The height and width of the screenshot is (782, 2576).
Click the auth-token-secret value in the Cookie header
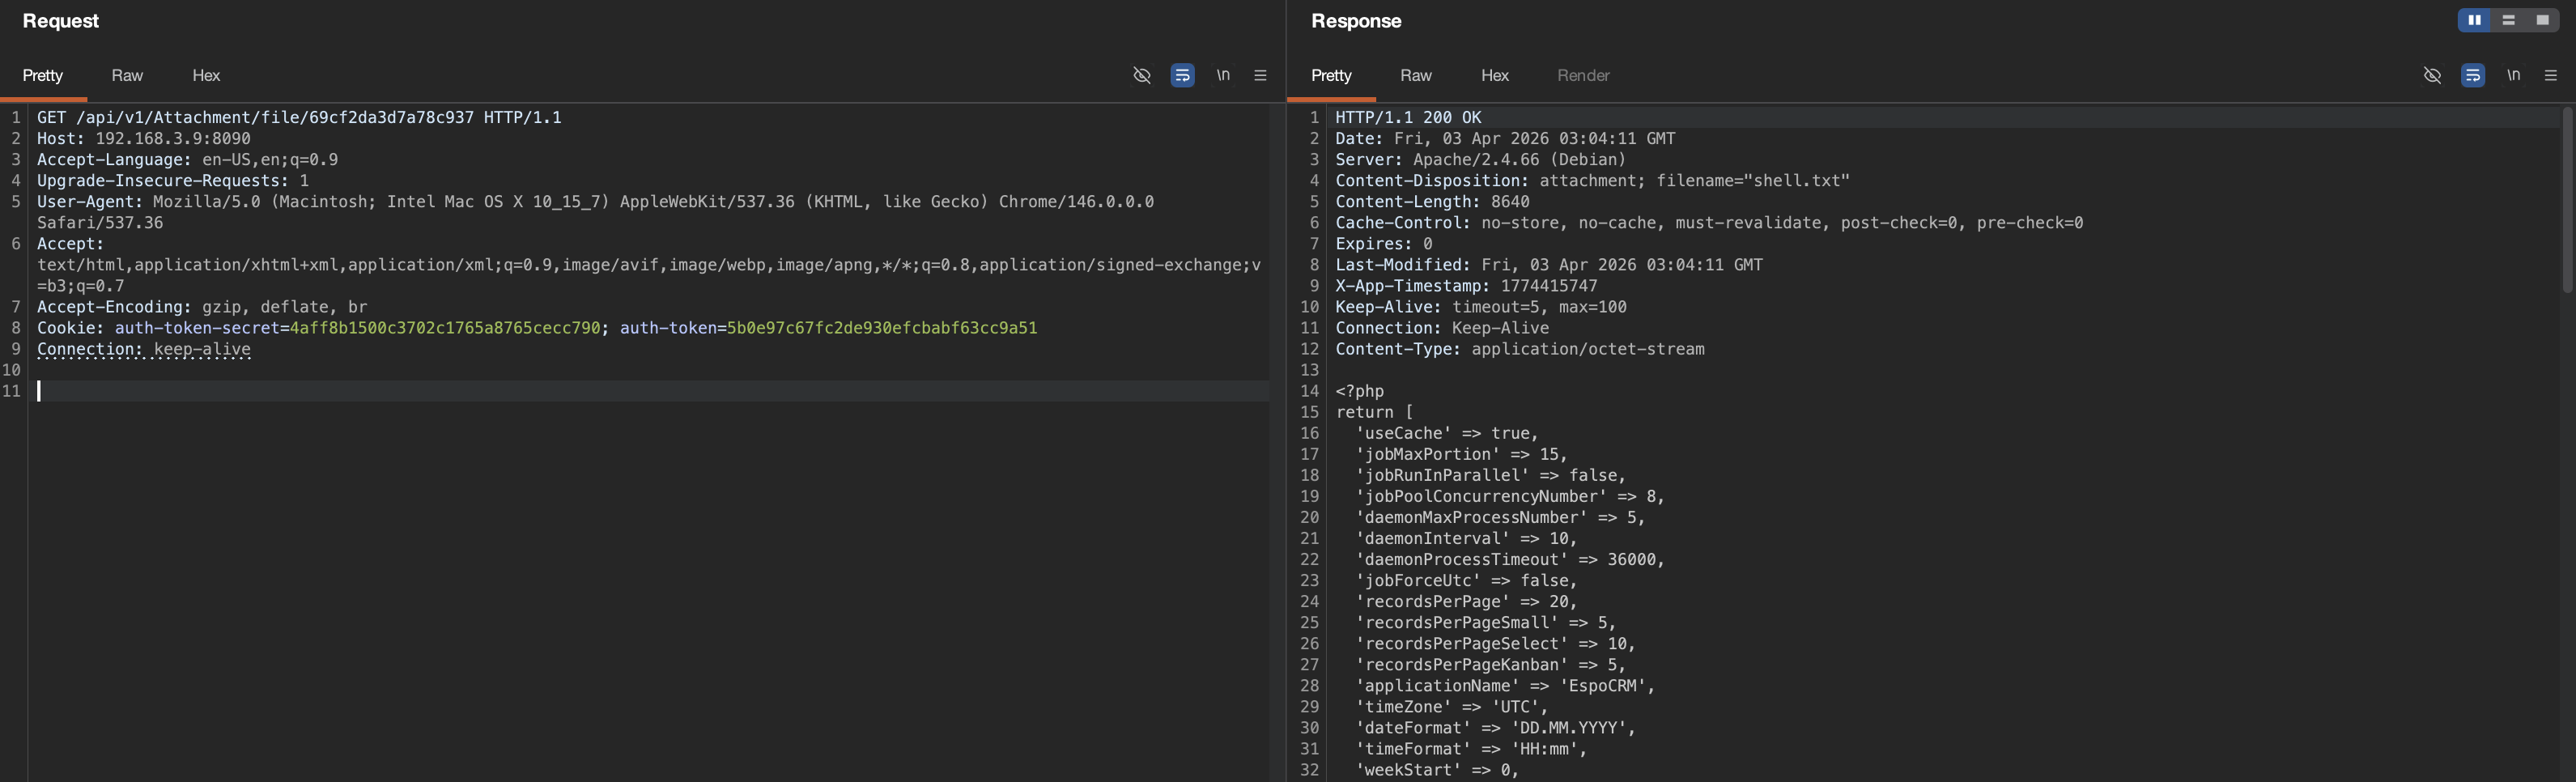(x=447, y=327)
